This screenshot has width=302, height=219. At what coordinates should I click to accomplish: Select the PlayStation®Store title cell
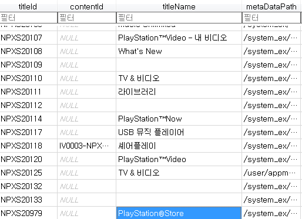pyautogui.click(x=179, y=213)
